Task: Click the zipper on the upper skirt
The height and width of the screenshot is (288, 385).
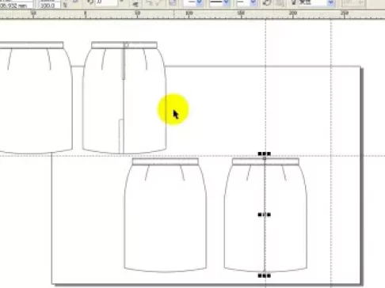Action: click(124, 63)
